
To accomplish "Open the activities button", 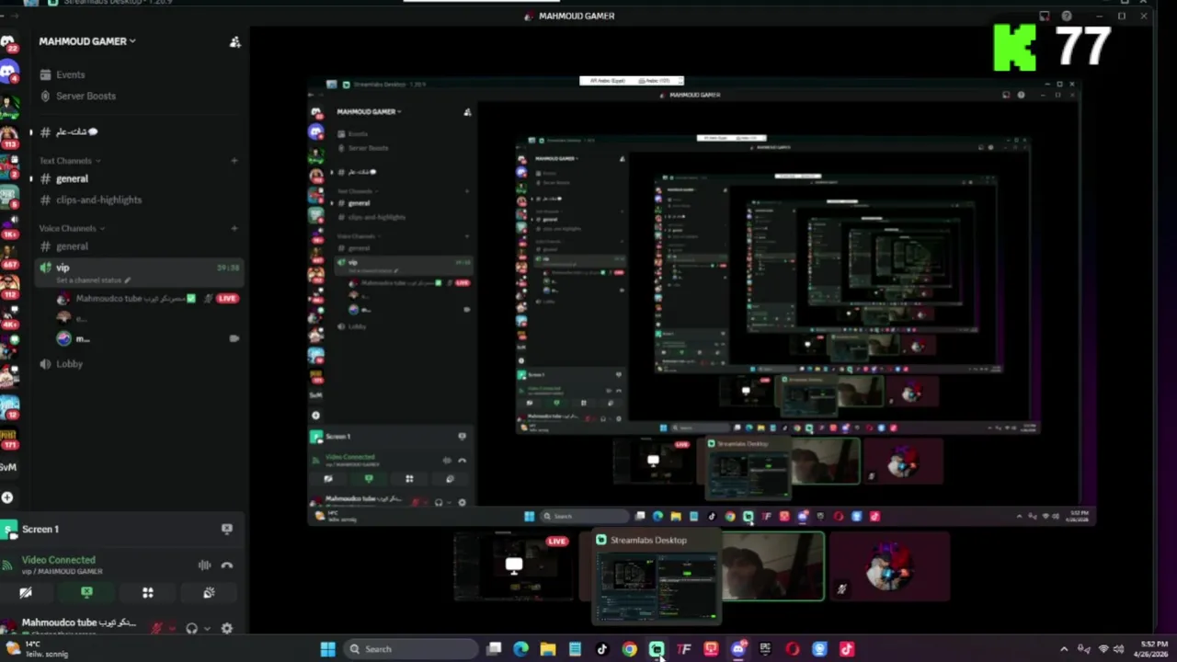I will [147, 593].
